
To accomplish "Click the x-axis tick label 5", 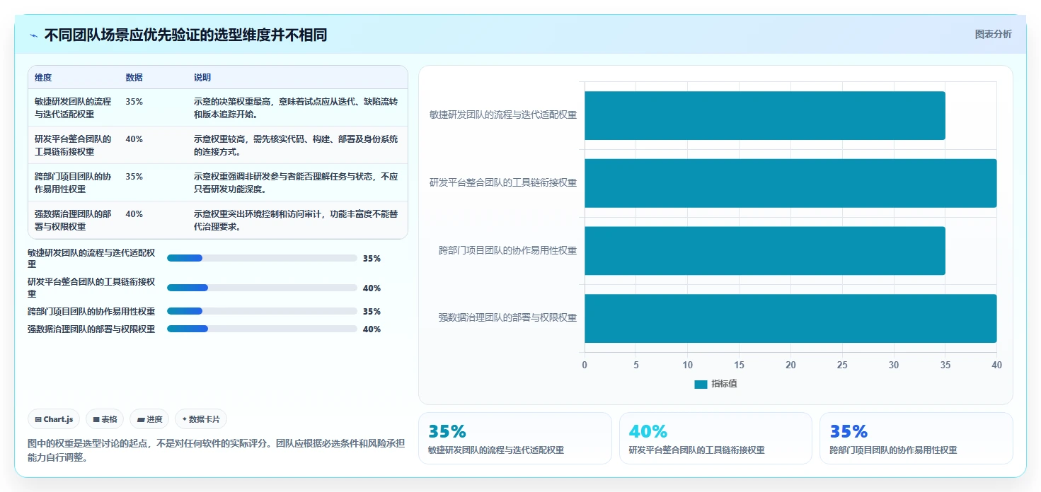I will (636, 365).
